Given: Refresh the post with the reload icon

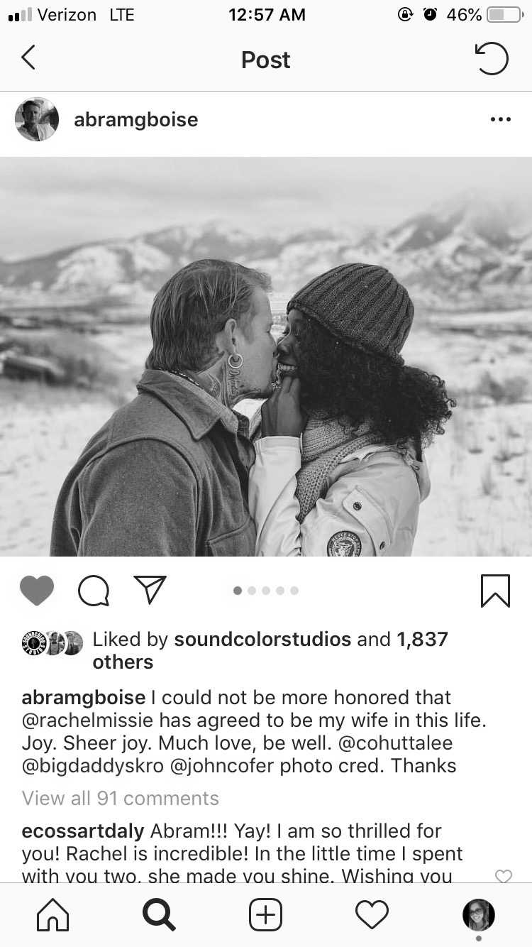Looking at the screenshot, I should 492,58.
